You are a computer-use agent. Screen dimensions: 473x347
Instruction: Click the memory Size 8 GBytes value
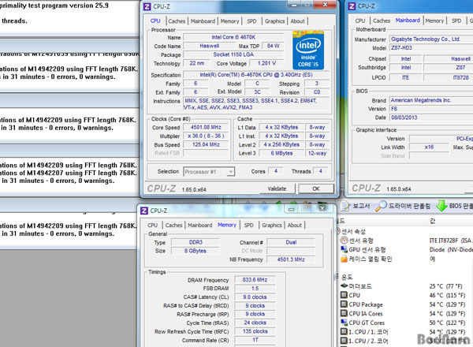point(196,251)
